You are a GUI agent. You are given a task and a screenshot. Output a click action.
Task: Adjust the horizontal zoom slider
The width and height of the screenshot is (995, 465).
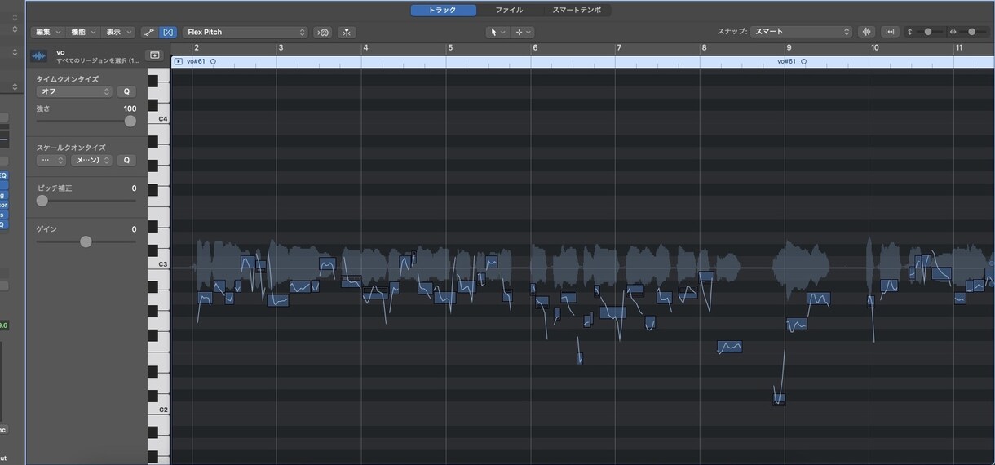point(971,32)
